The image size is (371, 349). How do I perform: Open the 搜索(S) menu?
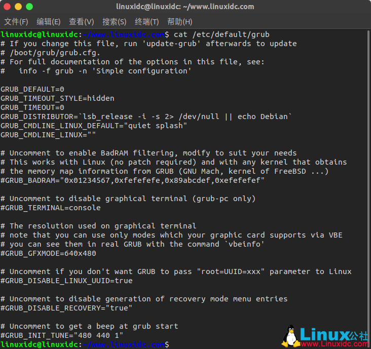[114, 22]
